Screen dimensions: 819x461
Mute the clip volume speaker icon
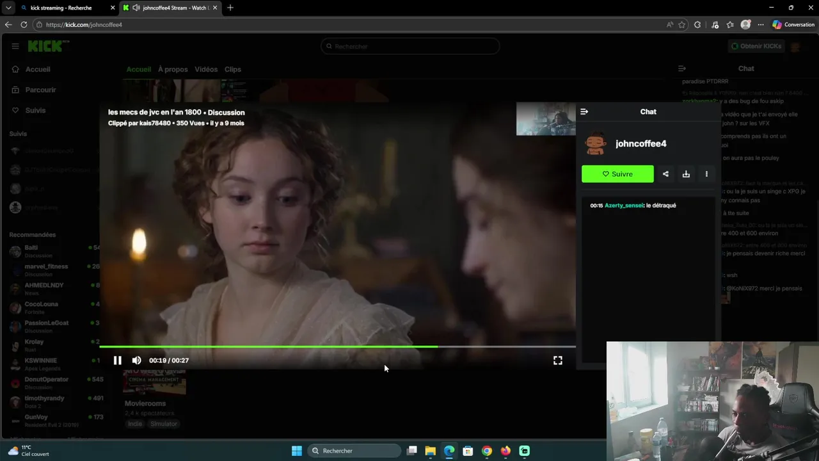point(136,360)
